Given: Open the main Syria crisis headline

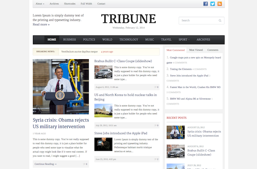Looking at the screenshot, I should 61,123.
